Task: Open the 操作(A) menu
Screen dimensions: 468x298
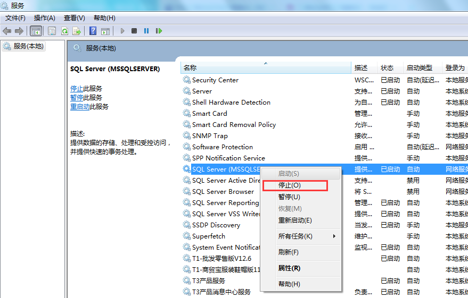Action: [x=45, y=18]
